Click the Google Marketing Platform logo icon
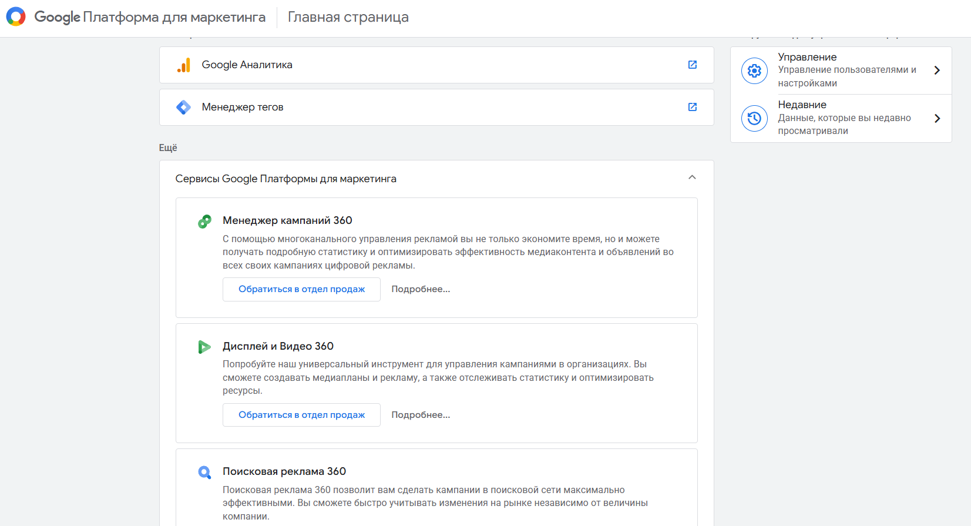Viewport: 971px width, 526px height. [x=16, y=16]
